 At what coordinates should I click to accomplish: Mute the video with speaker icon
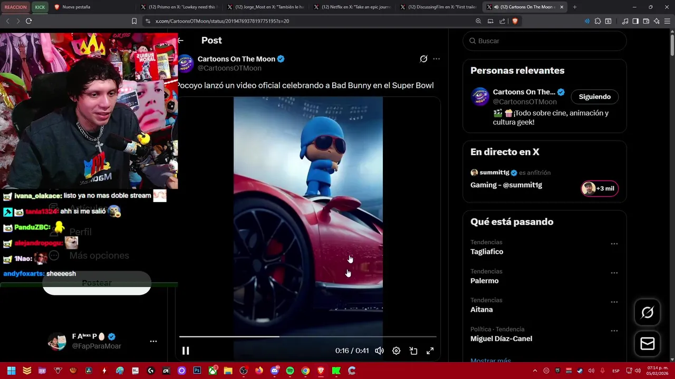379,351
